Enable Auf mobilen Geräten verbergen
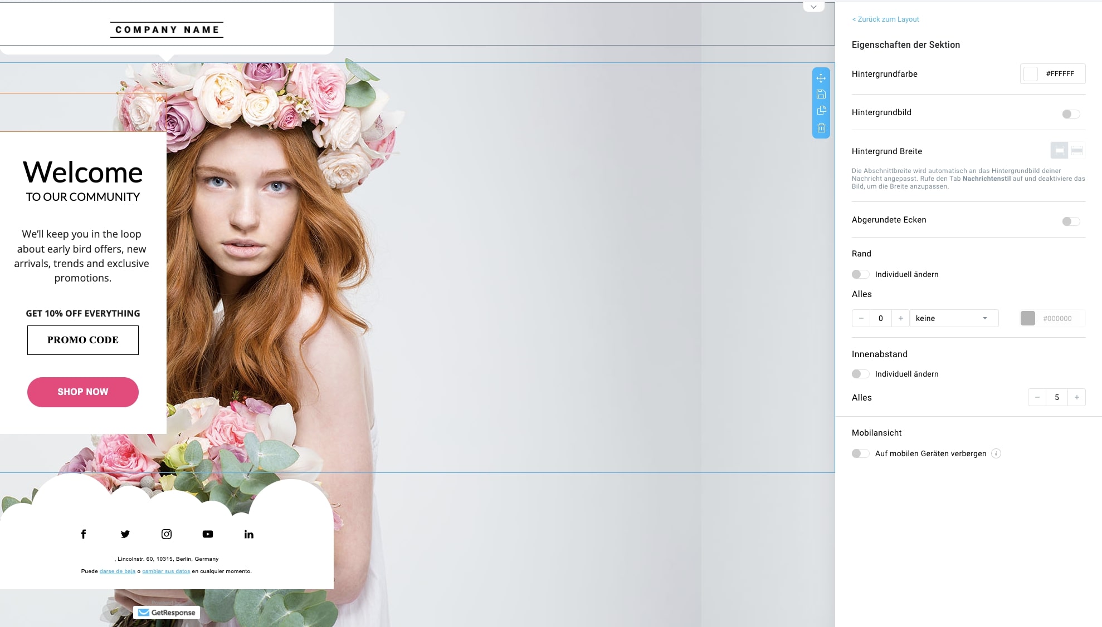The image size is (1102, 627). pos(860,453)
